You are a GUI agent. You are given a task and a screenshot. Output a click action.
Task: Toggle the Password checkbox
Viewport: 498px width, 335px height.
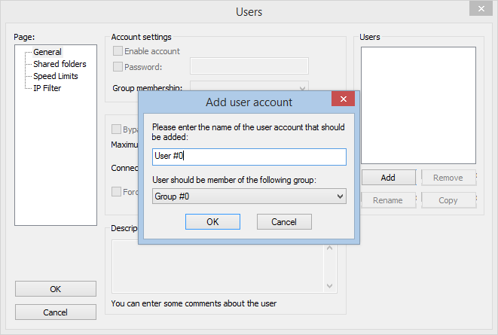point(118,67)
